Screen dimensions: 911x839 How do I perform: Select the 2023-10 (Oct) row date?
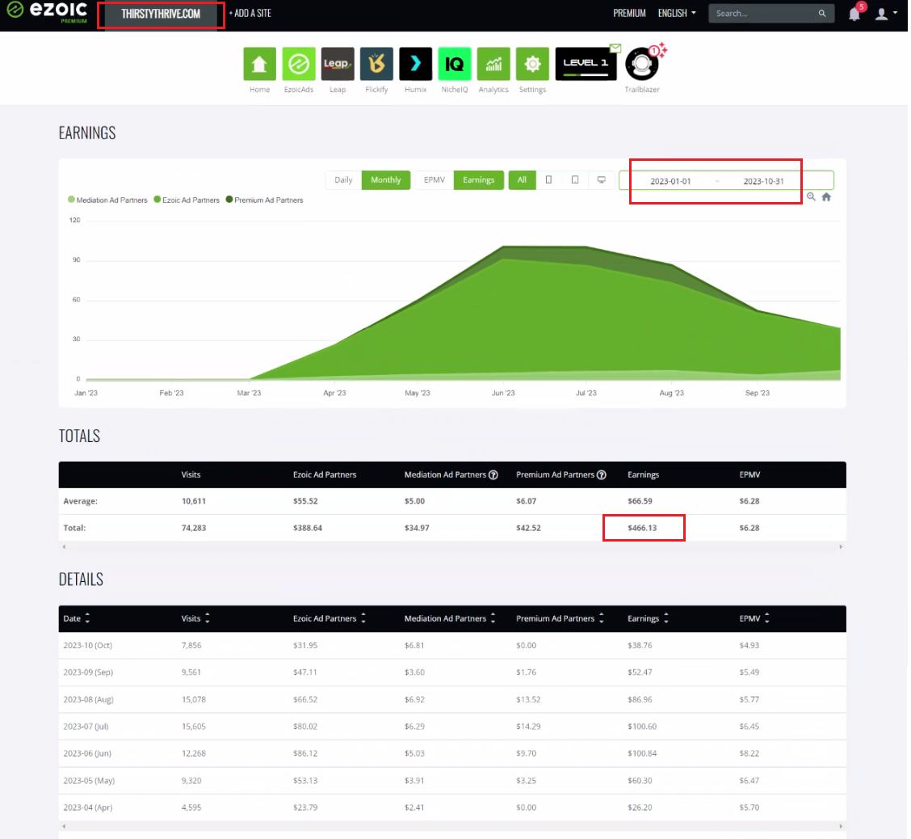[x=88, y=645]
